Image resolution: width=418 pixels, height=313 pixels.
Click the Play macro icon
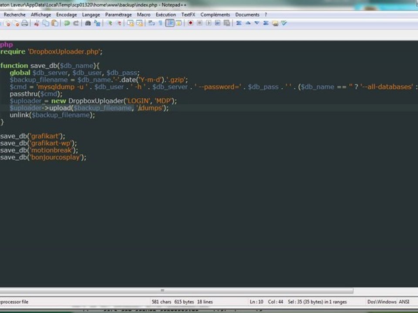click(x=209, y=23)
